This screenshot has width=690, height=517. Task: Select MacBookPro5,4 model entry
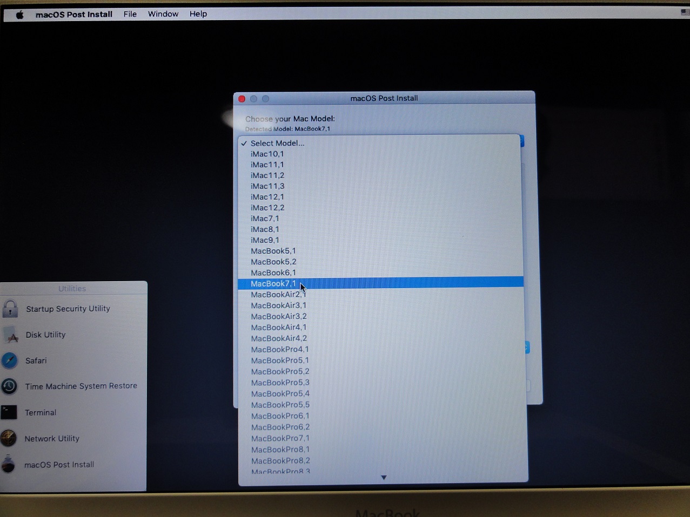pos(382,394)
